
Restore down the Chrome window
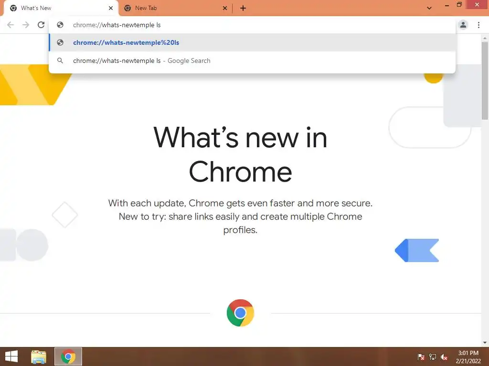coord(459,5)
